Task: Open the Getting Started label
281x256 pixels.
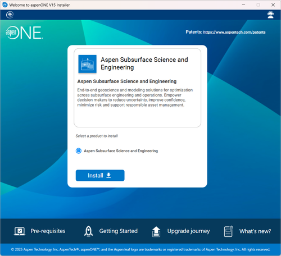Action: coord(119,231)
